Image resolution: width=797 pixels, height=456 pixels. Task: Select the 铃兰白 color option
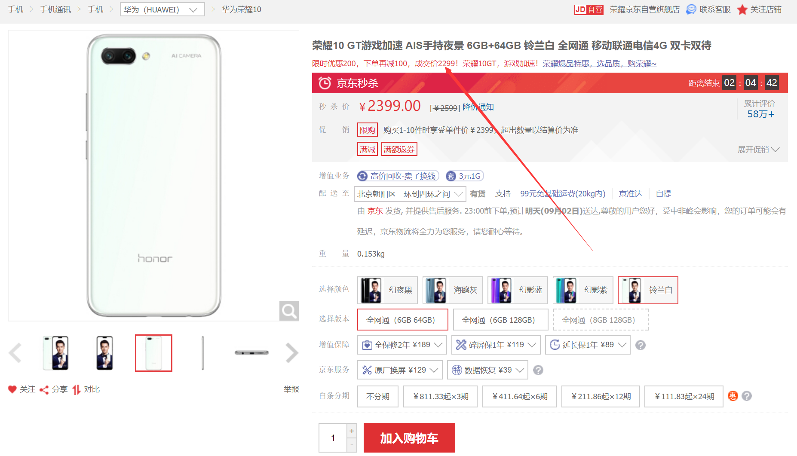coord(648,290)
